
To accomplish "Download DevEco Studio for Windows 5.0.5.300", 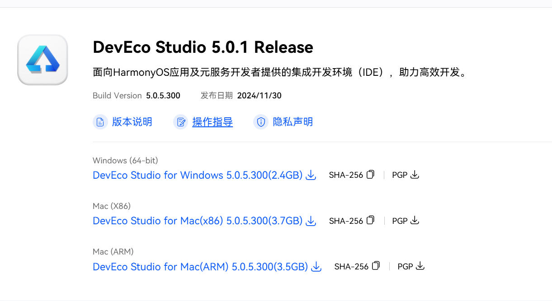I will point(197,175).
